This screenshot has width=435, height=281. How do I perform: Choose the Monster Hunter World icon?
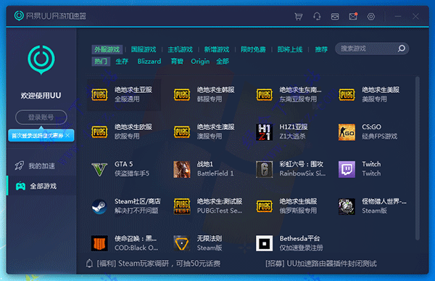coord(347,206)
